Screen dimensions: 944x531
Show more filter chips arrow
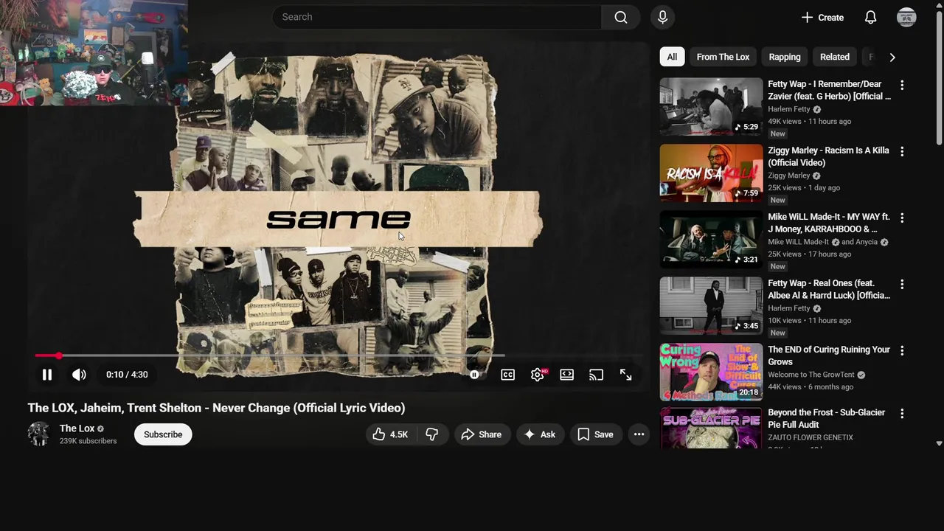(892, 57)
